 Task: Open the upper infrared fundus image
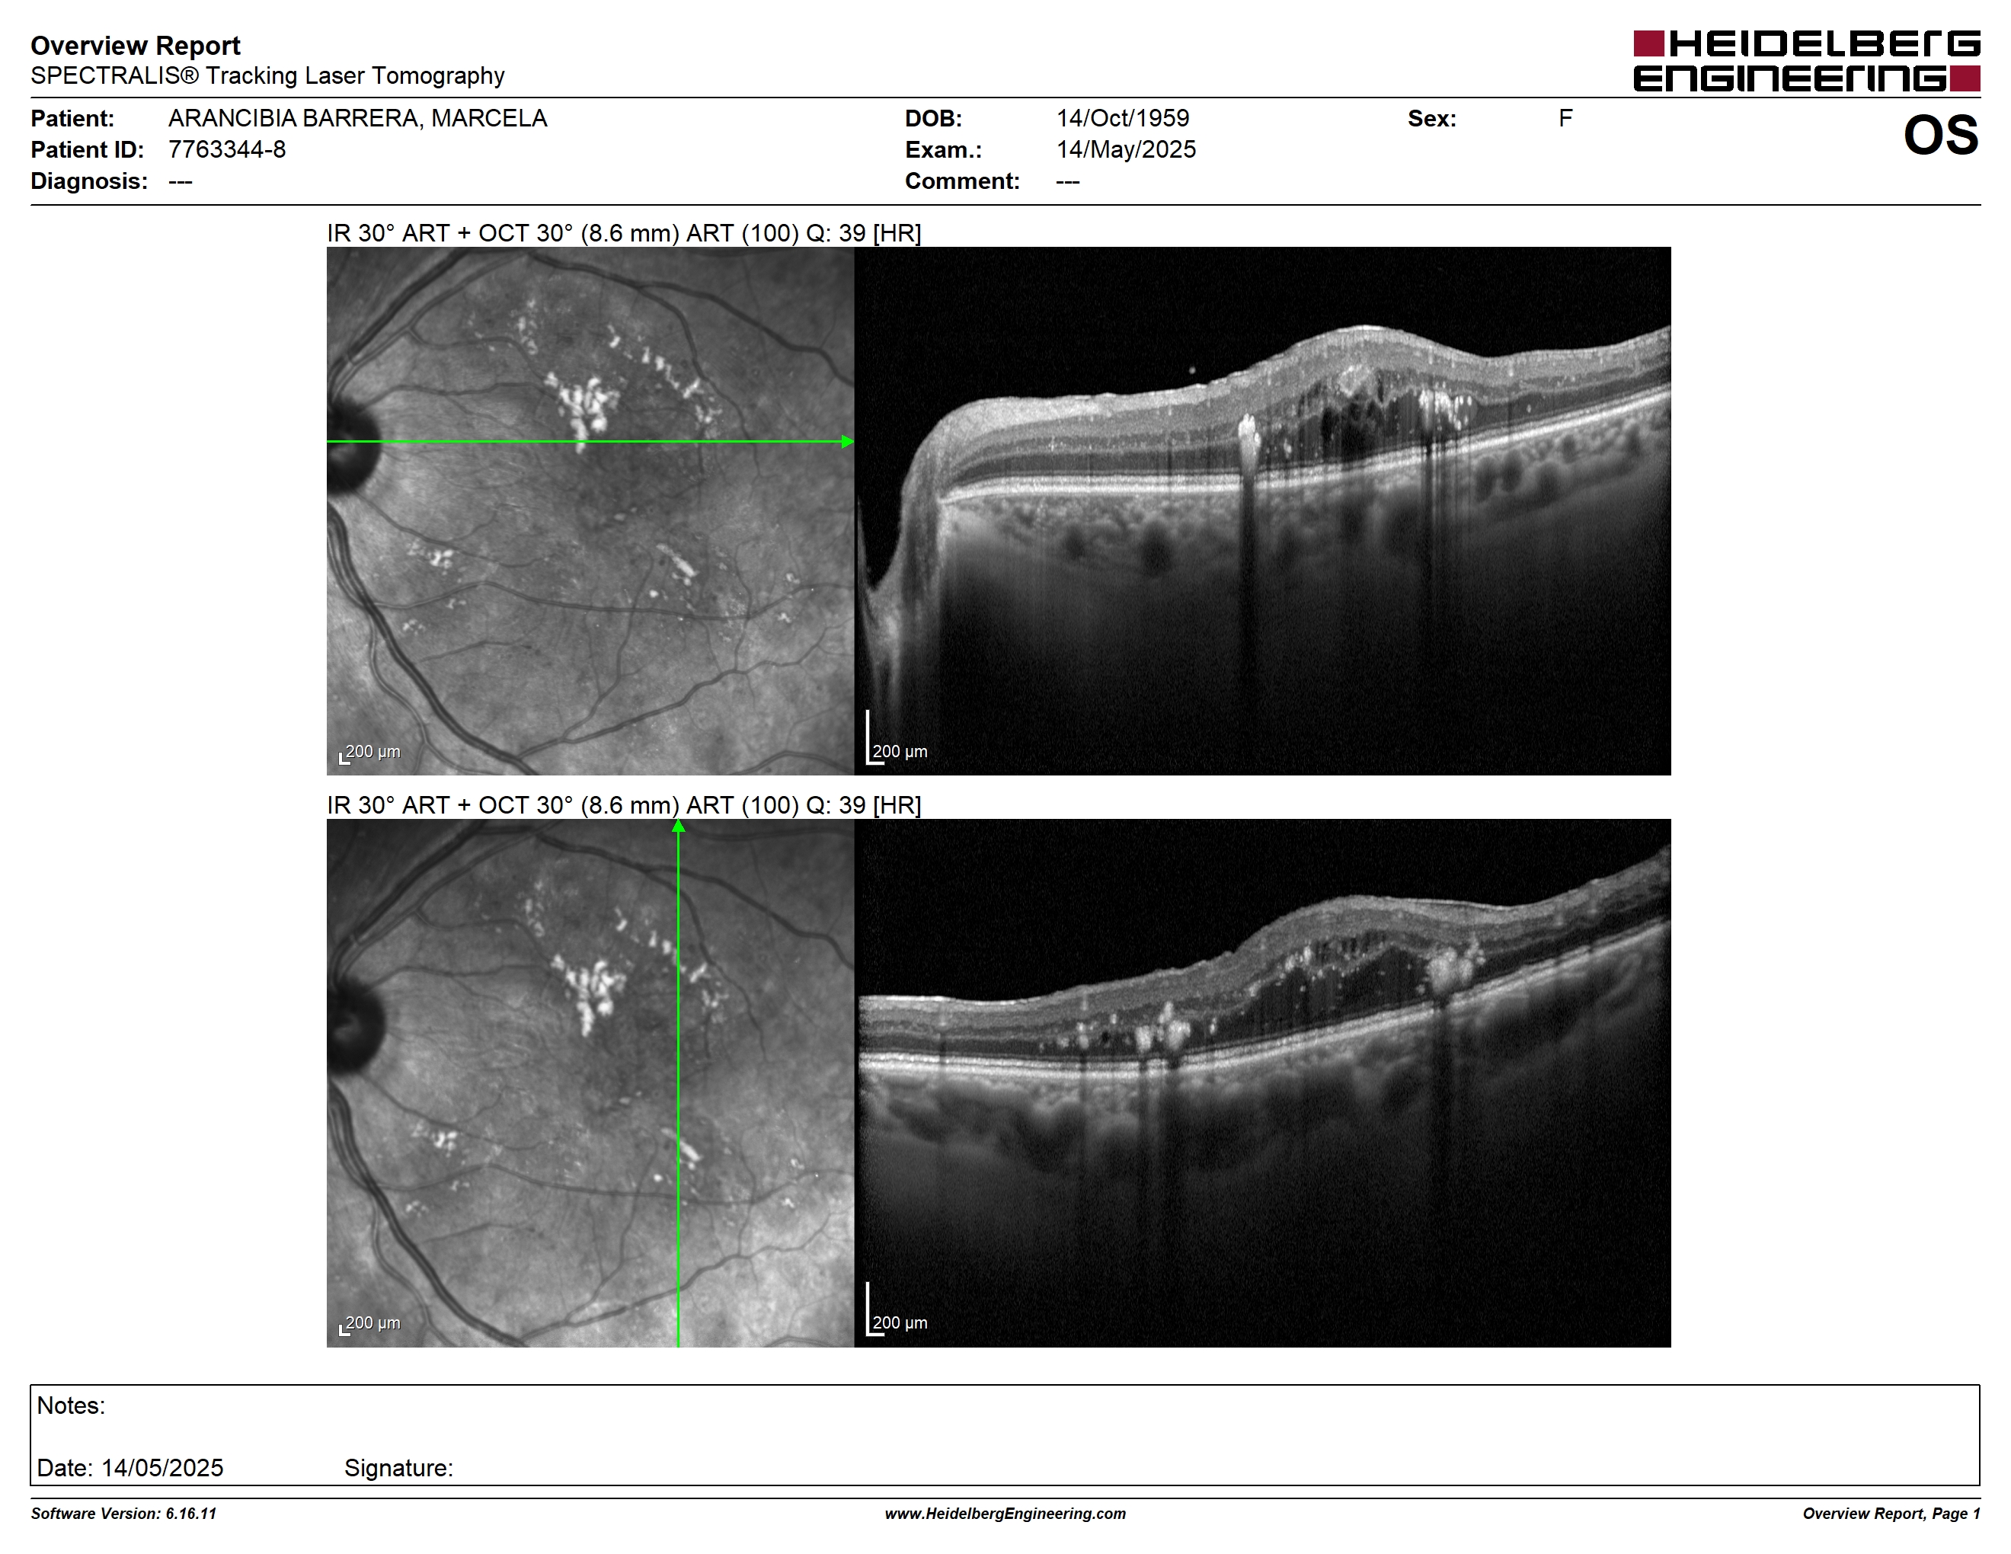590,511
